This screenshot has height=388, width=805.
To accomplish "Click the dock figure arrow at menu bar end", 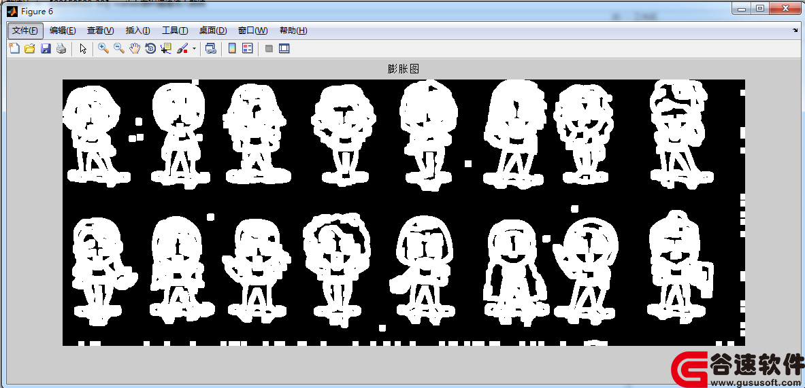I will tap(795, 31).
